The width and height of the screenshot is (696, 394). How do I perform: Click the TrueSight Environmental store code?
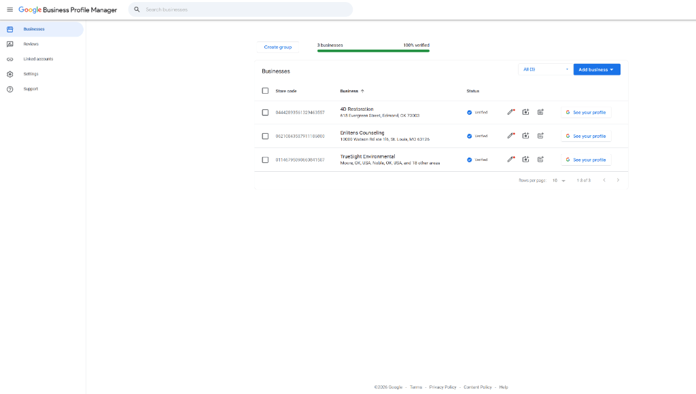300,160
